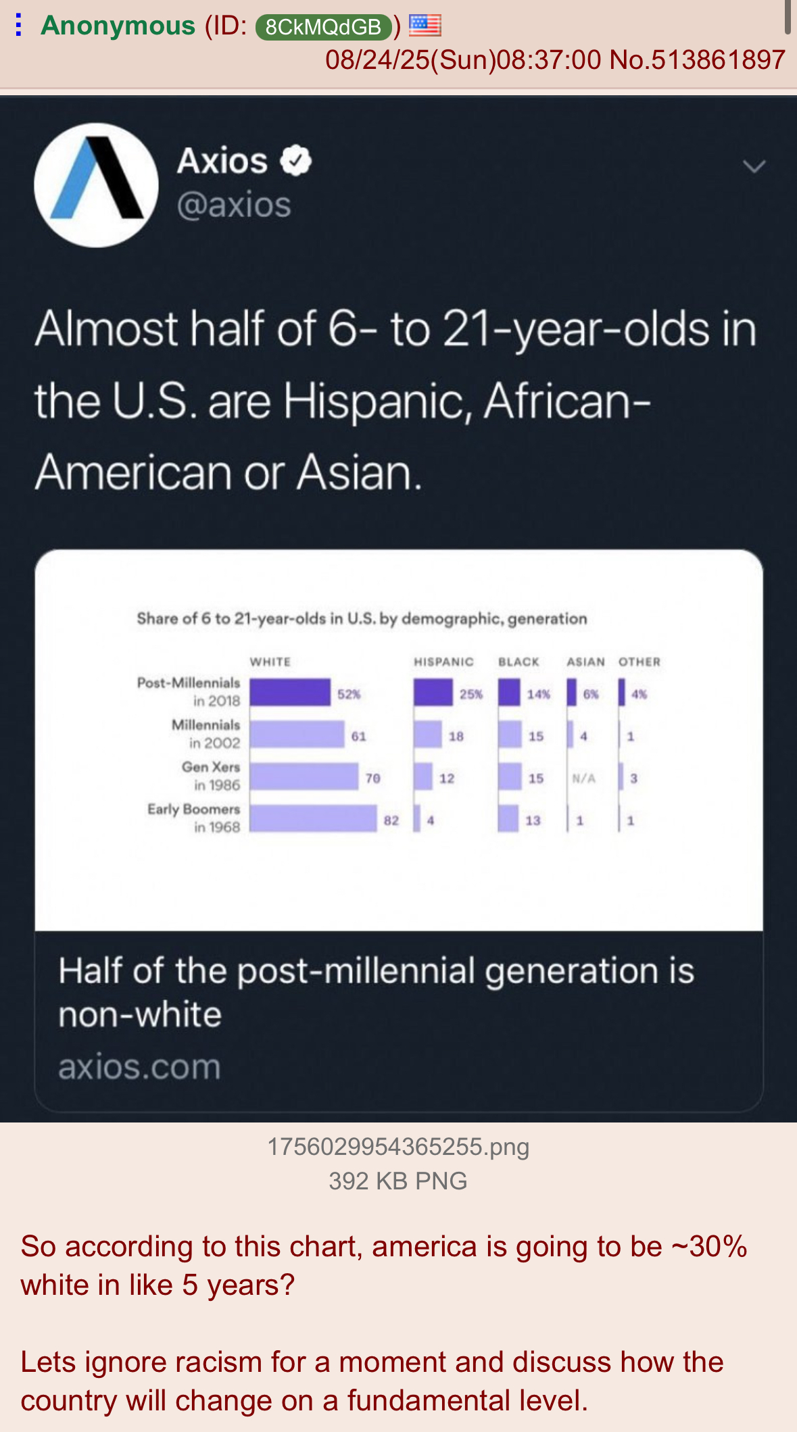Screen dimensions: 797x1432
Task: Expand the tweet options chevron
Action: tap(754, 166)
